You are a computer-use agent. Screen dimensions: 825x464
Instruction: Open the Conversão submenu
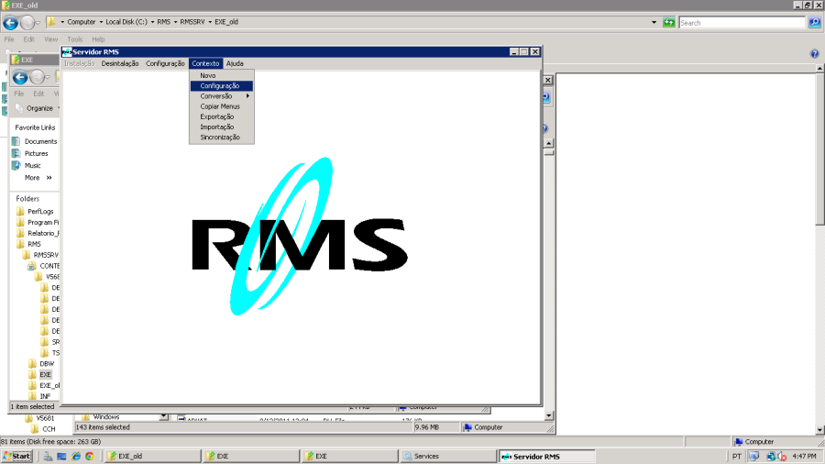222,96
